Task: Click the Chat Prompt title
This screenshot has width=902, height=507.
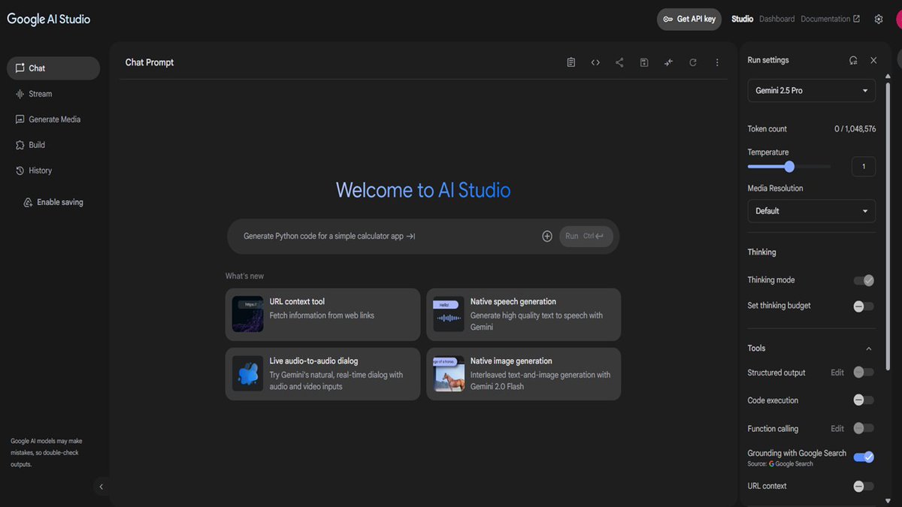Action: point(150,62)
